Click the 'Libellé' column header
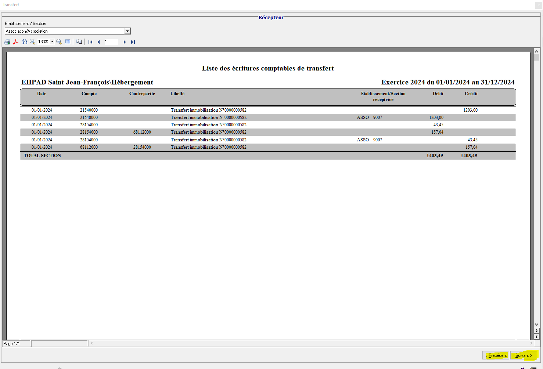The image size is (543, 369). coord(177,94)
